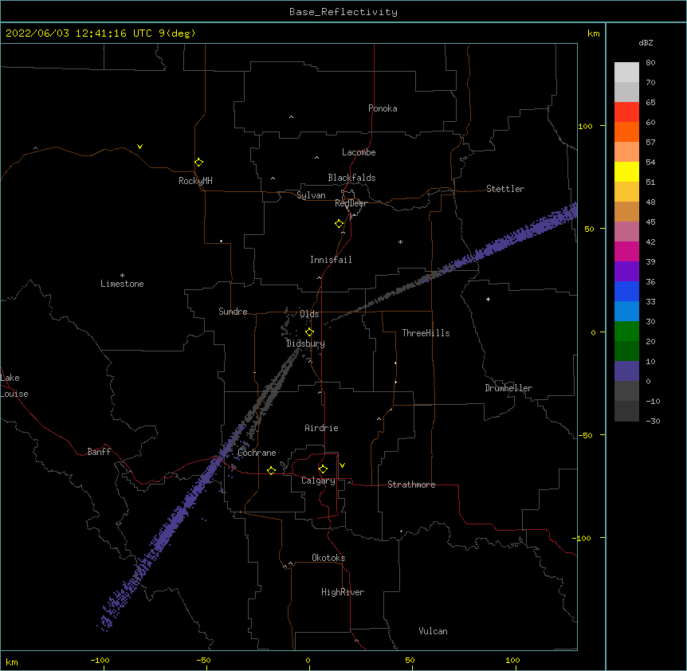Viewport: 687px width, 671px height.
Task: Choose the bright green 30-20 legend swatch
Action: pyautogui.click(x=626, y=332)
